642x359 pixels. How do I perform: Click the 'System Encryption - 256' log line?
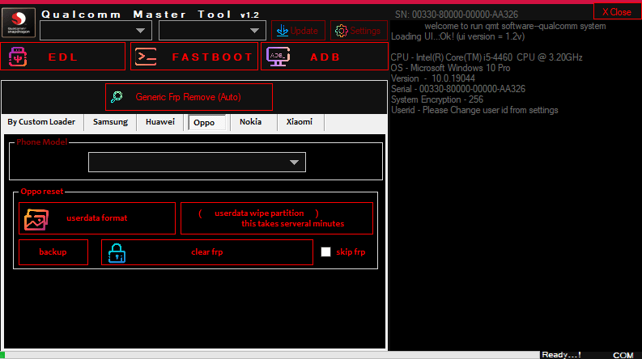[437, 99]
